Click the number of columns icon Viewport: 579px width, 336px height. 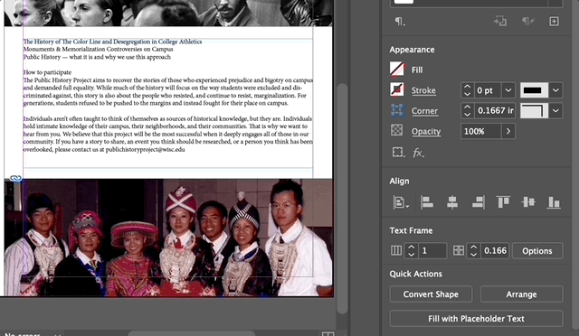(396, 251)
